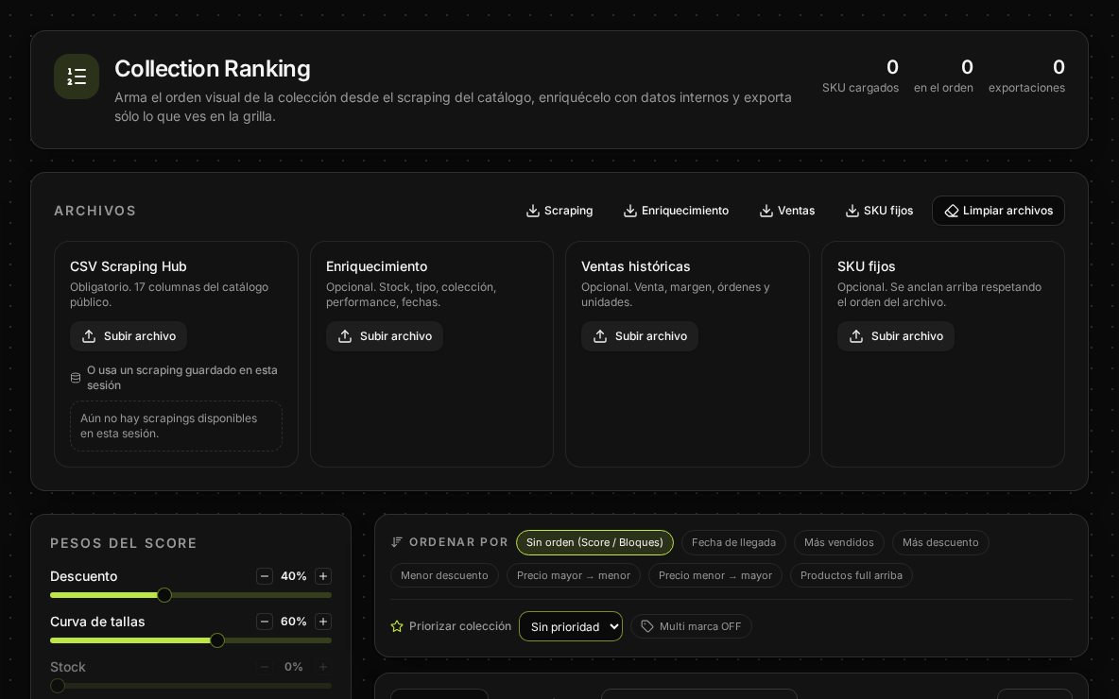The image size is (1119, 699).
Task: Download the Scraping template
Action: [559, 211]
